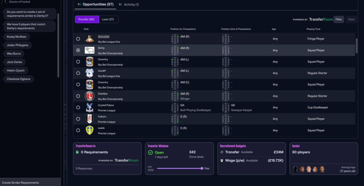364x186 pixels.
Task: Click the Transfer Window open checkmark icon
Action: (x=150, y=153)
